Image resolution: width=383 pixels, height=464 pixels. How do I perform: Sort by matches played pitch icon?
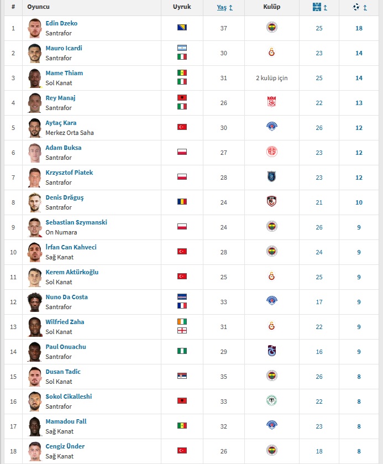pos(317,7)
